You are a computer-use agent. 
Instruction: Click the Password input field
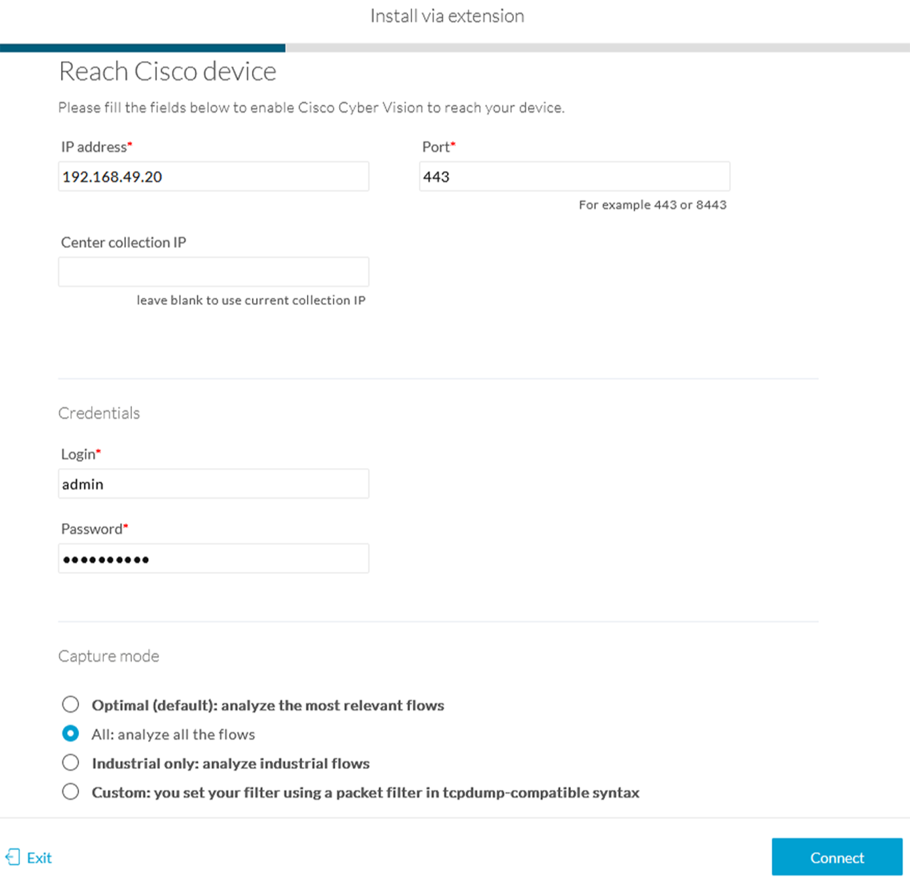tap(213, 558)
